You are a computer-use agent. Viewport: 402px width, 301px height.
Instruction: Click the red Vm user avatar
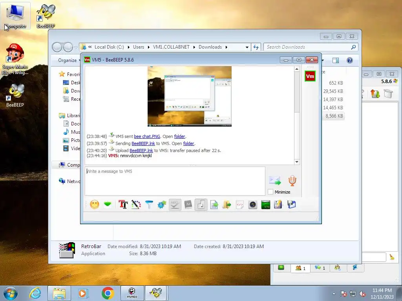(x=310, y=76)
